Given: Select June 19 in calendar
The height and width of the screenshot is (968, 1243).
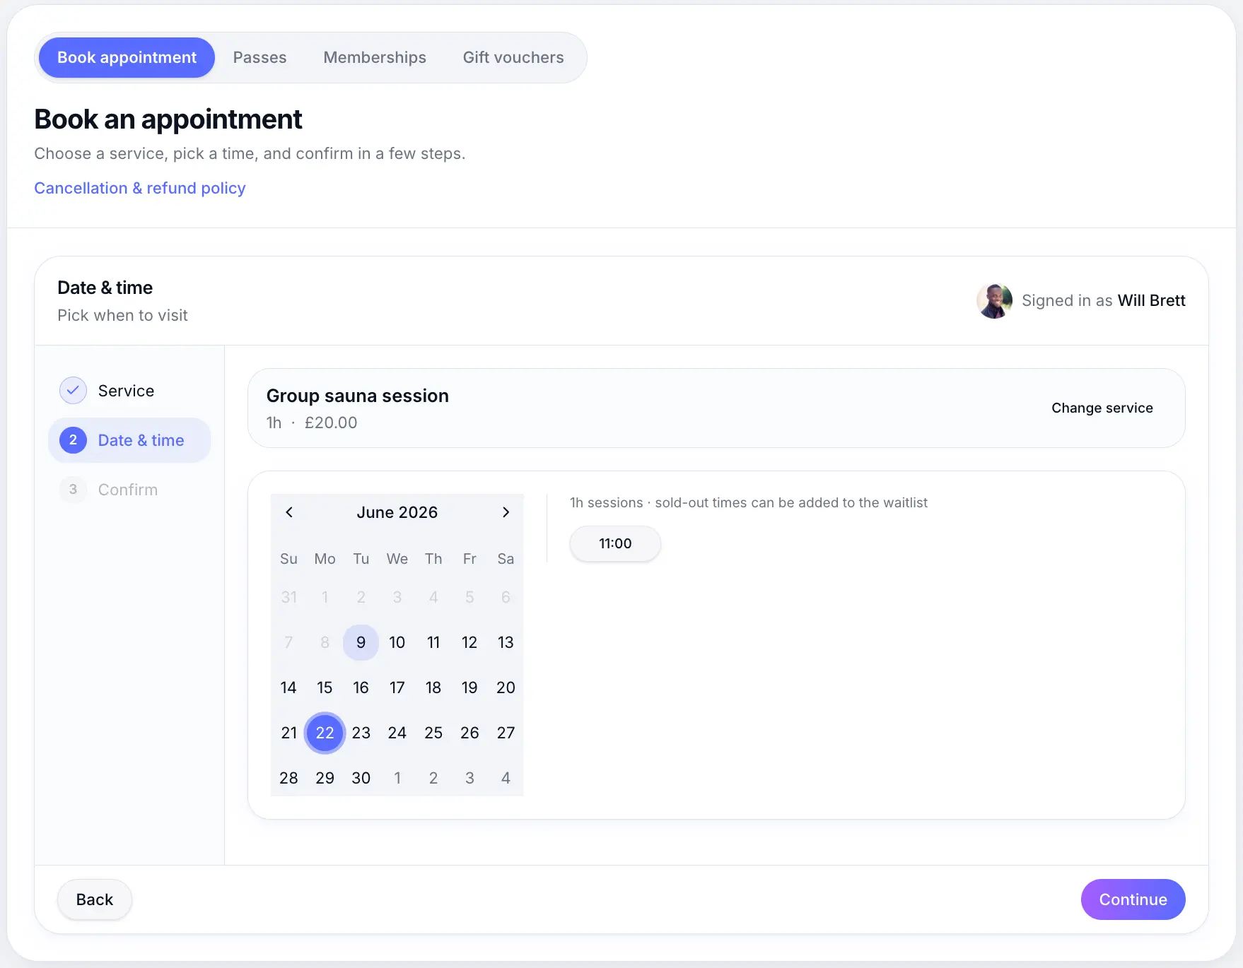Looking at the screenshot, I should point(469,687).
